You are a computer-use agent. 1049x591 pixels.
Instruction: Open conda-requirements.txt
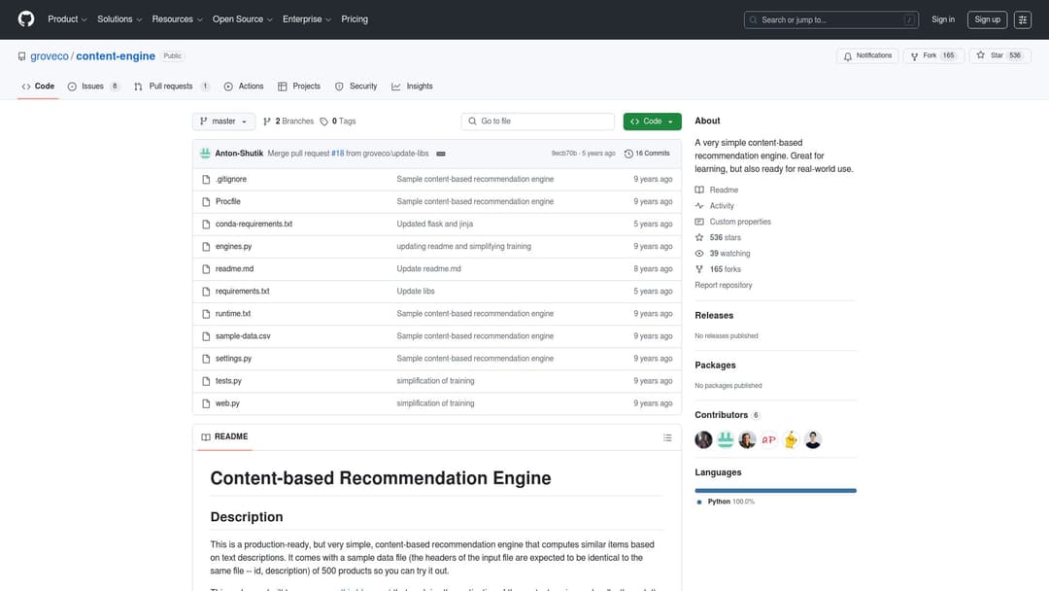(254, 225)
